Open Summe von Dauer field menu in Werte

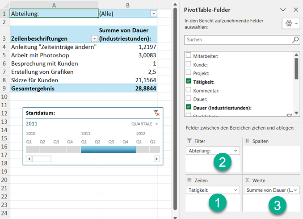[296, 190]
